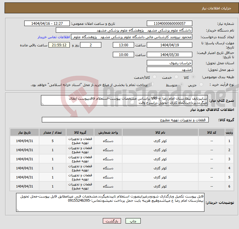
Task: Click the price validity date 1404/05/30
Action: (x=169, y=55)
